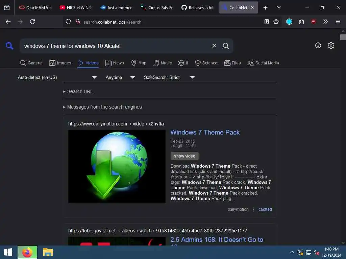The image size is (346, 259).
Task: Select the Images search category
Action: pos(60,63)
